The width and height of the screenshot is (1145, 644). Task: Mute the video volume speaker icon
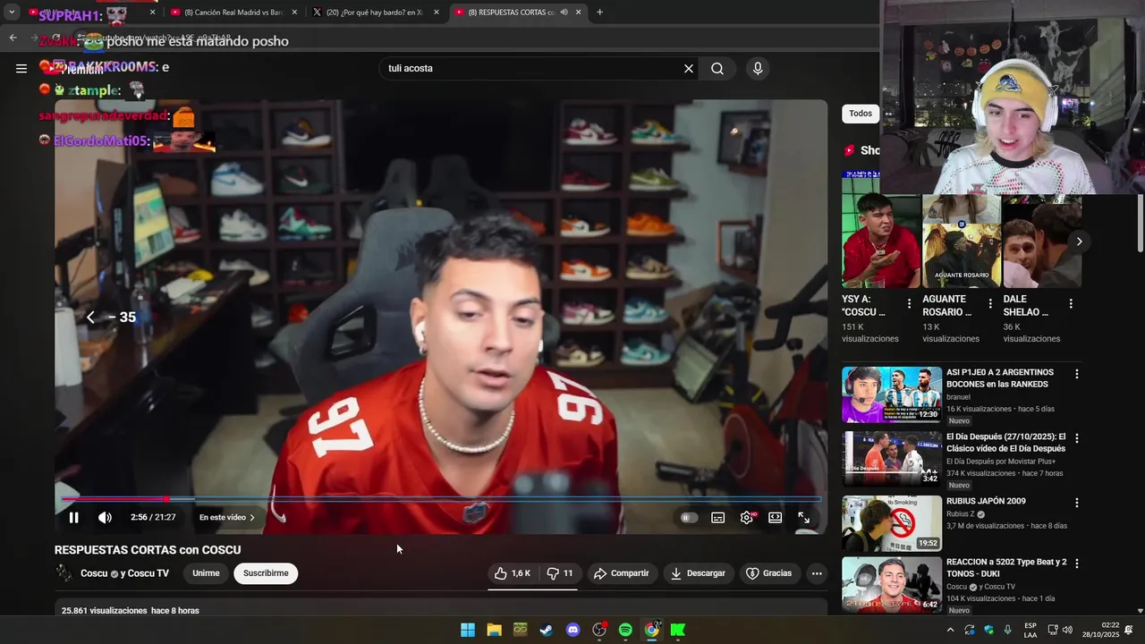pos(105,518)
